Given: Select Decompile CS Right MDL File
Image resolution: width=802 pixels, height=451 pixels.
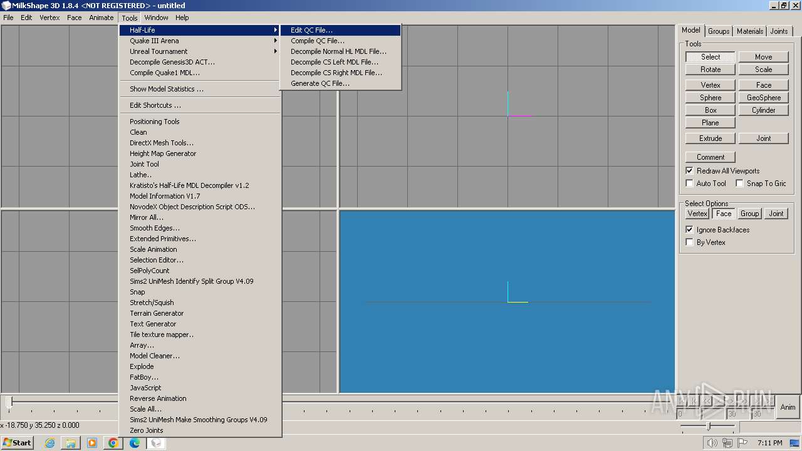Looking at the screenshot, I should 340,73.
